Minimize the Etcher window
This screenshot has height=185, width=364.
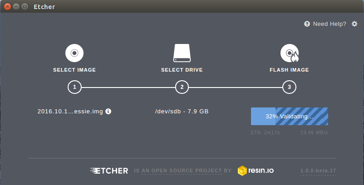point(16,6)
